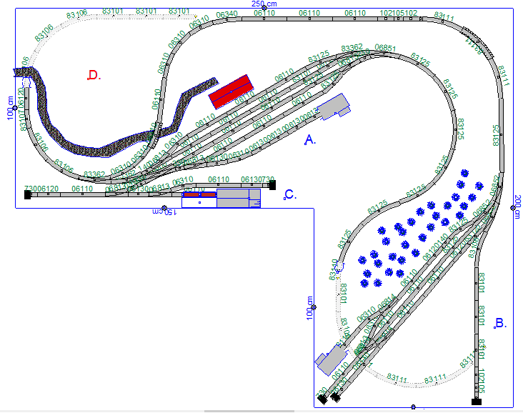Click the red building beside the yard

(230, 91)
